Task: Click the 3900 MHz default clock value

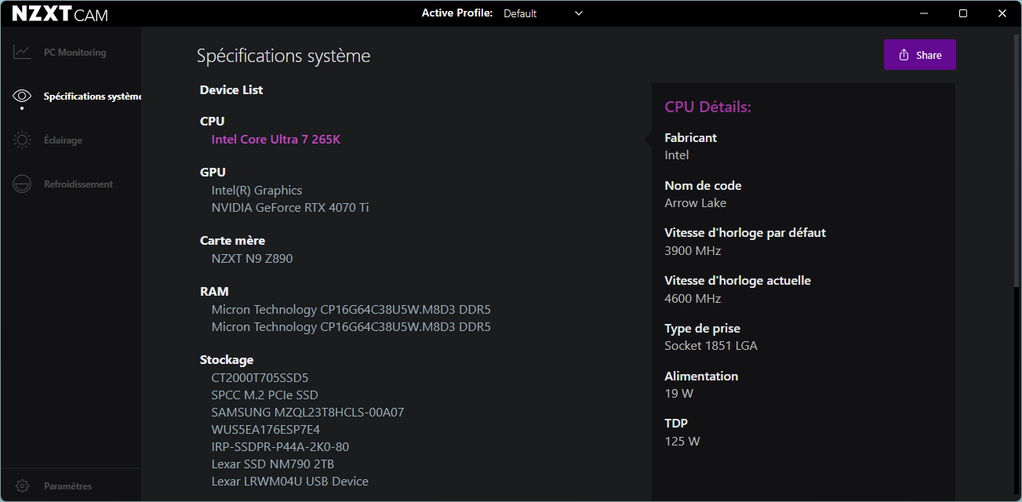Action: click(692, 251)
